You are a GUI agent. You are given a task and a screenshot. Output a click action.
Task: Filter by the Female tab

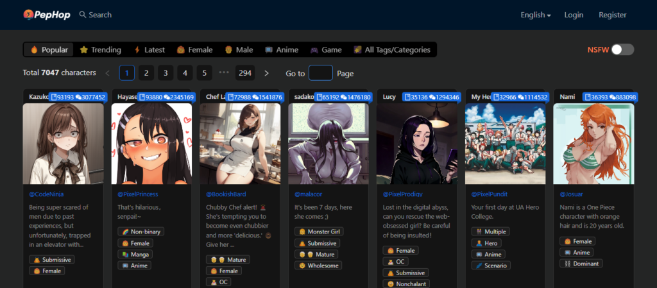click(x=195, y=50)
